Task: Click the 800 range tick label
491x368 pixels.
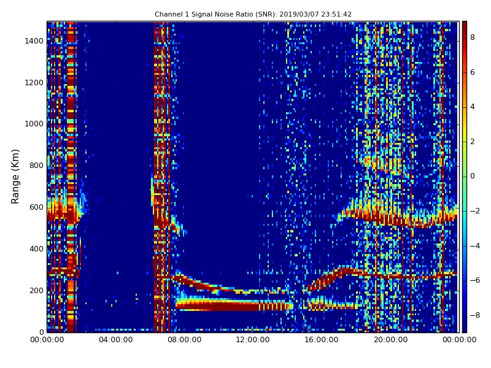Action: tap(36, 166)
